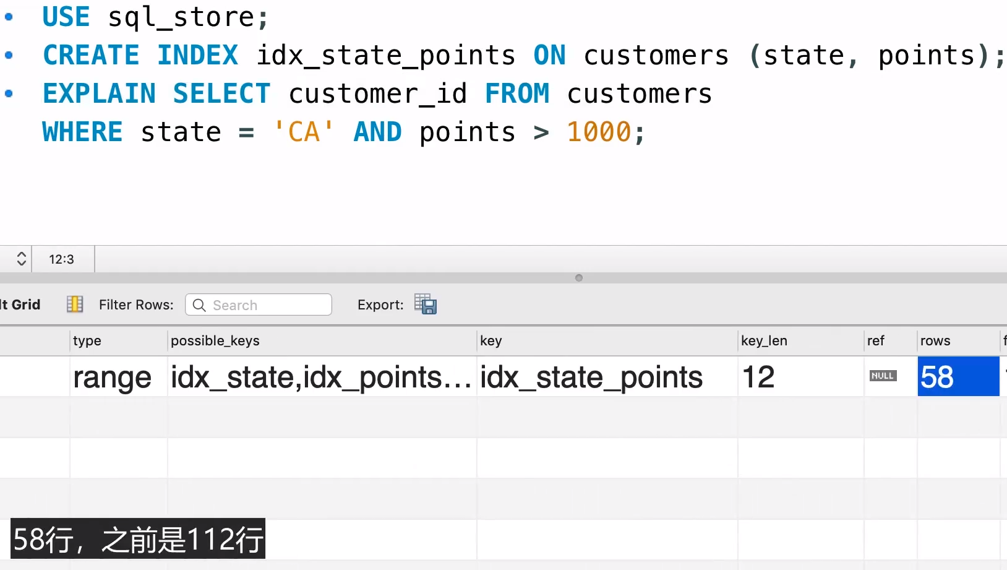Click the editor zoom stepper arrows
The image size is (1007, 570).
pyautogui.click(x=21, y=259)
